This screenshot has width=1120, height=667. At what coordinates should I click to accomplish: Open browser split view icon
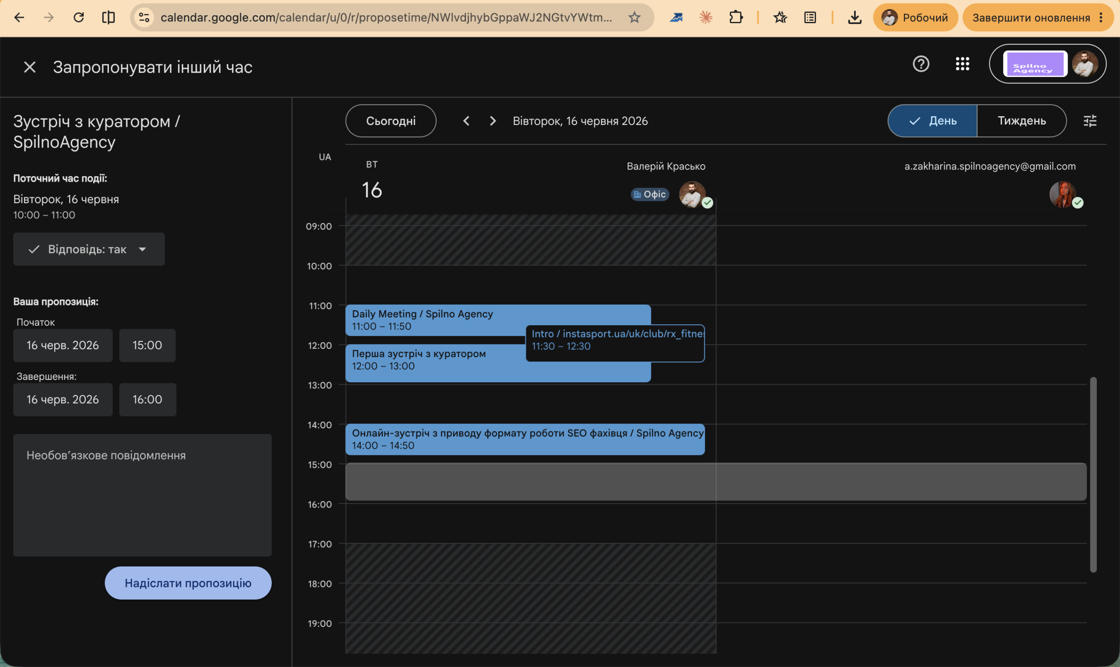[x=108, y=17]
